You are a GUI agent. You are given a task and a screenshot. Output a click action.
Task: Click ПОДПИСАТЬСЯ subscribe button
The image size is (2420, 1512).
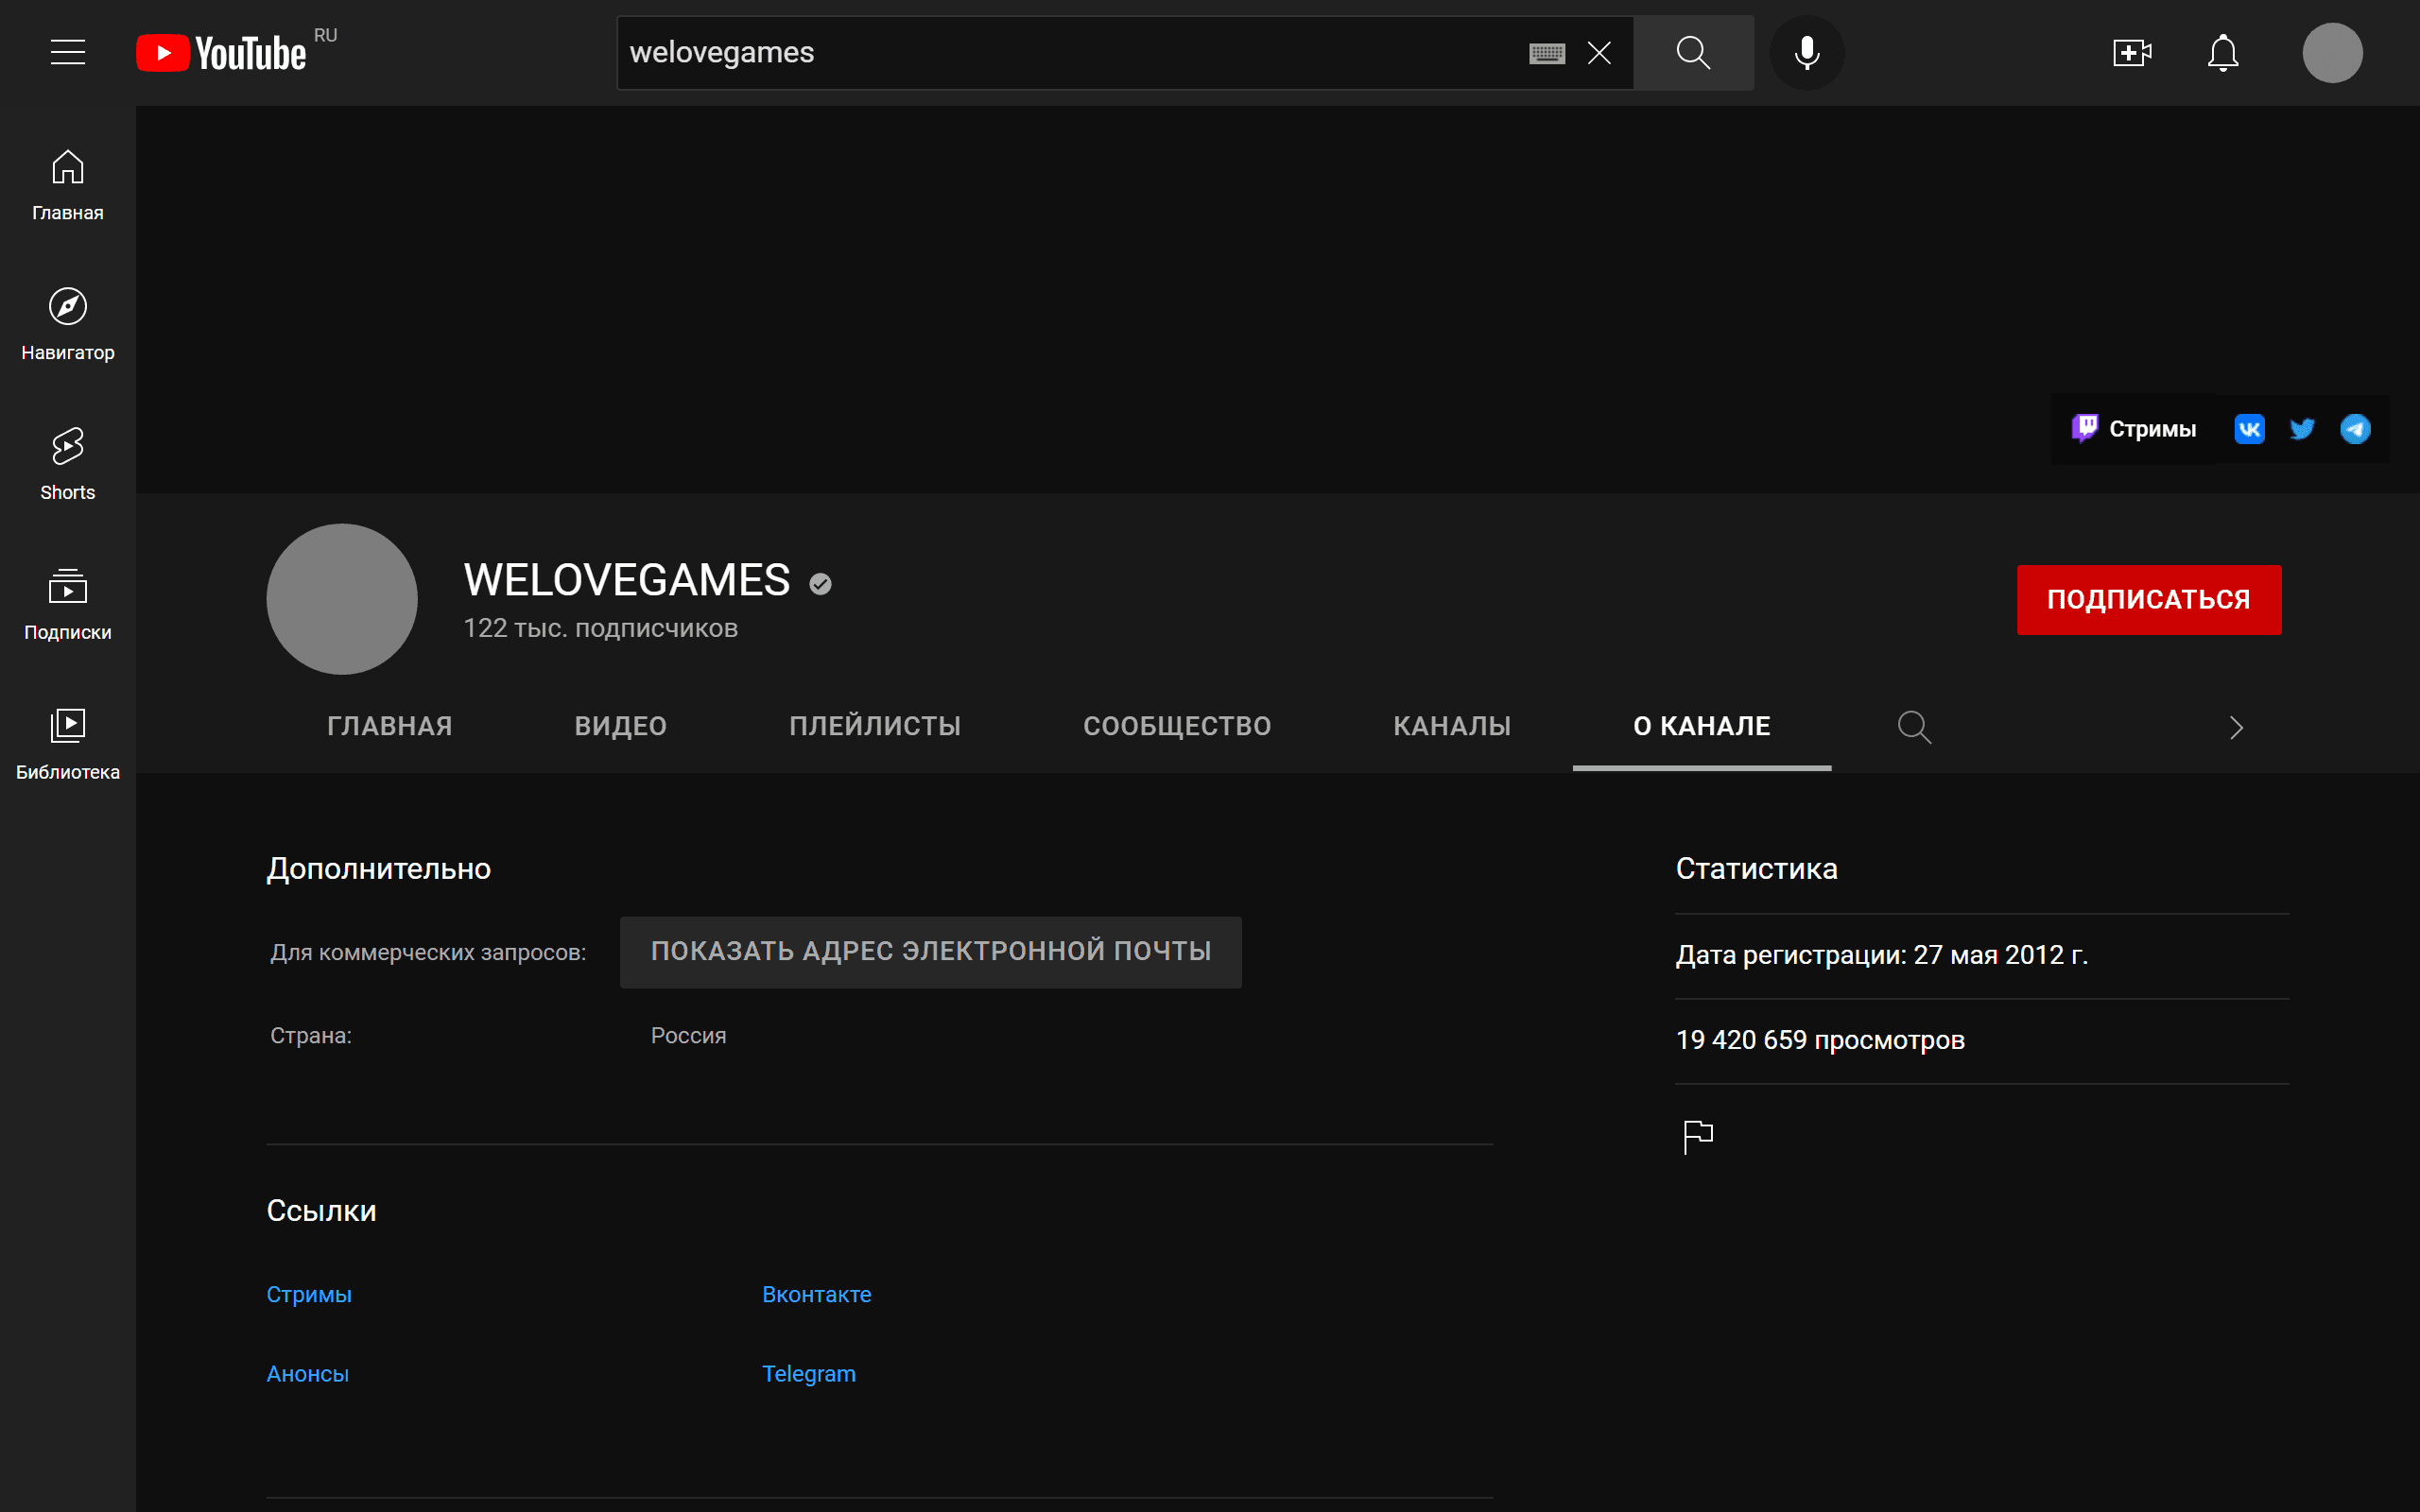pyautogui.click(x=2147, y=599)
